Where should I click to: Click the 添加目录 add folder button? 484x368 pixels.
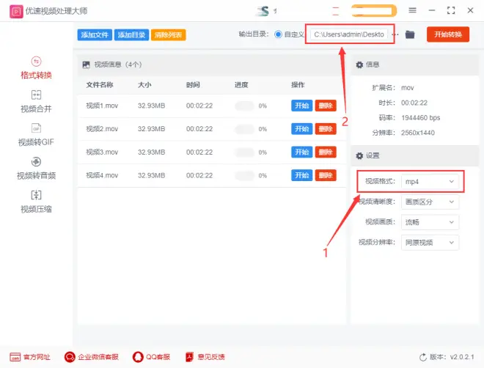[x=131, y=34]
